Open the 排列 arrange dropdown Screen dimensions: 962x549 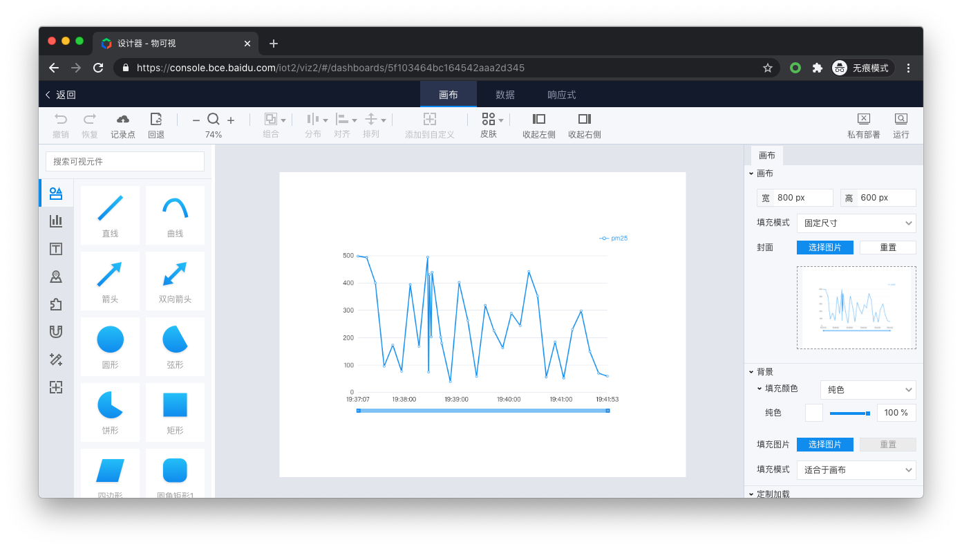click(x=384, y=120)
